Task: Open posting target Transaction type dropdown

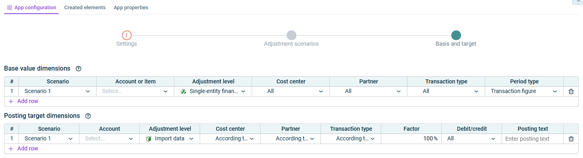Action: (351, 139)
